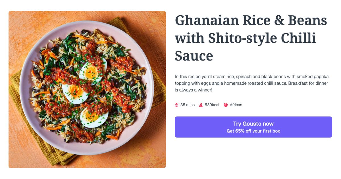
Task: Click "Shito-style Chilli Sauce" in the title
Action: coord(247,37)
